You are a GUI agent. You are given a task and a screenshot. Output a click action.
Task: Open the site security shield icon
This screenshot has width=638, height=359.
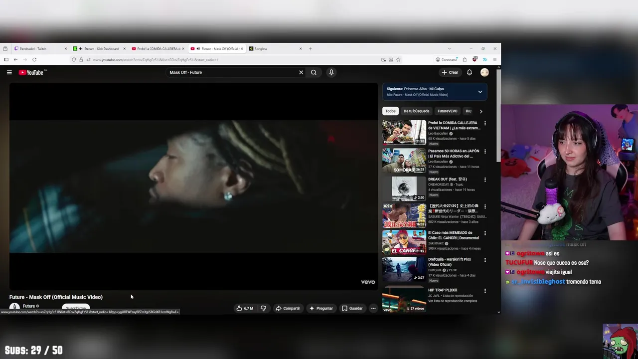(74, 60)
